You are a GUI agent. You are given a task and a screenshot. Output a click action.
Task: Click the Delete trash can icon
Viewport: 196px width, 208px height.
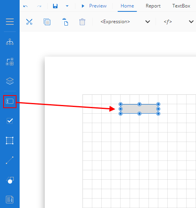tap(82, 22)
